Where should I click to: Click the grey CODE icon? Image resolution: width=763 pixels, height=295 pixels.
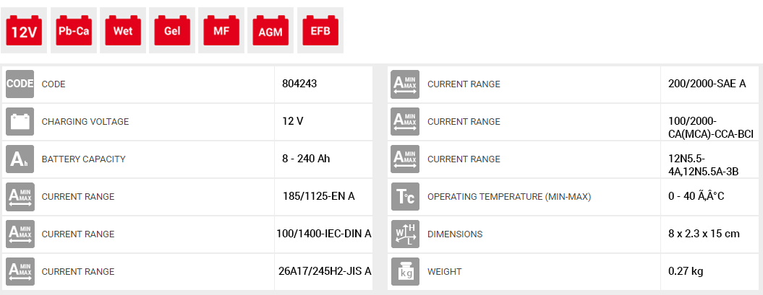tap(20, 84)
